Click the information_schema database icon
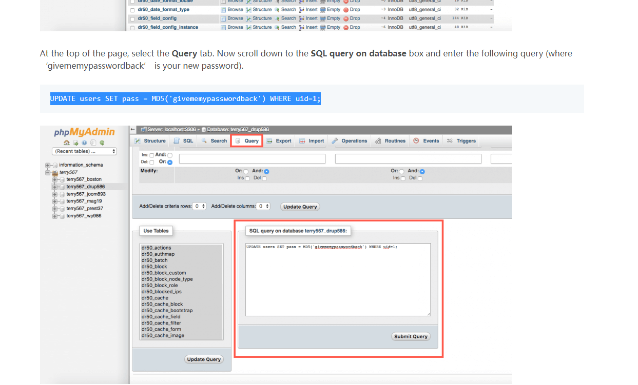This screenshot has width=638, height=385. coord(55,165)
